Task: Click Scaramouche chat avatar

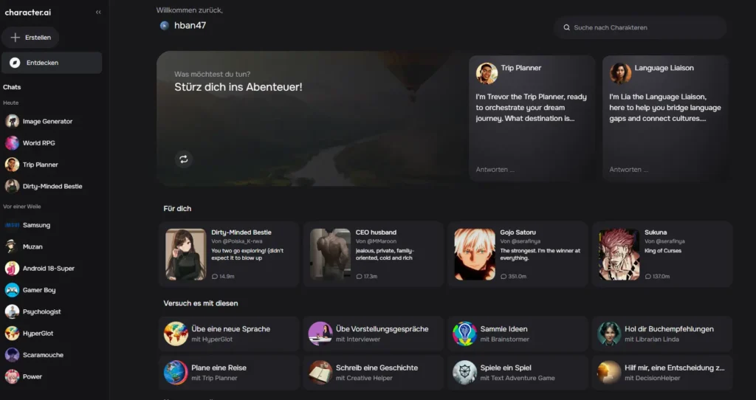Action: pos(12,355)
